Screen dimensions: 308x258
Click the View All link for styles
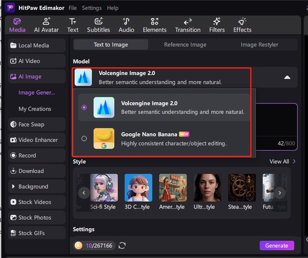(279, 162)
